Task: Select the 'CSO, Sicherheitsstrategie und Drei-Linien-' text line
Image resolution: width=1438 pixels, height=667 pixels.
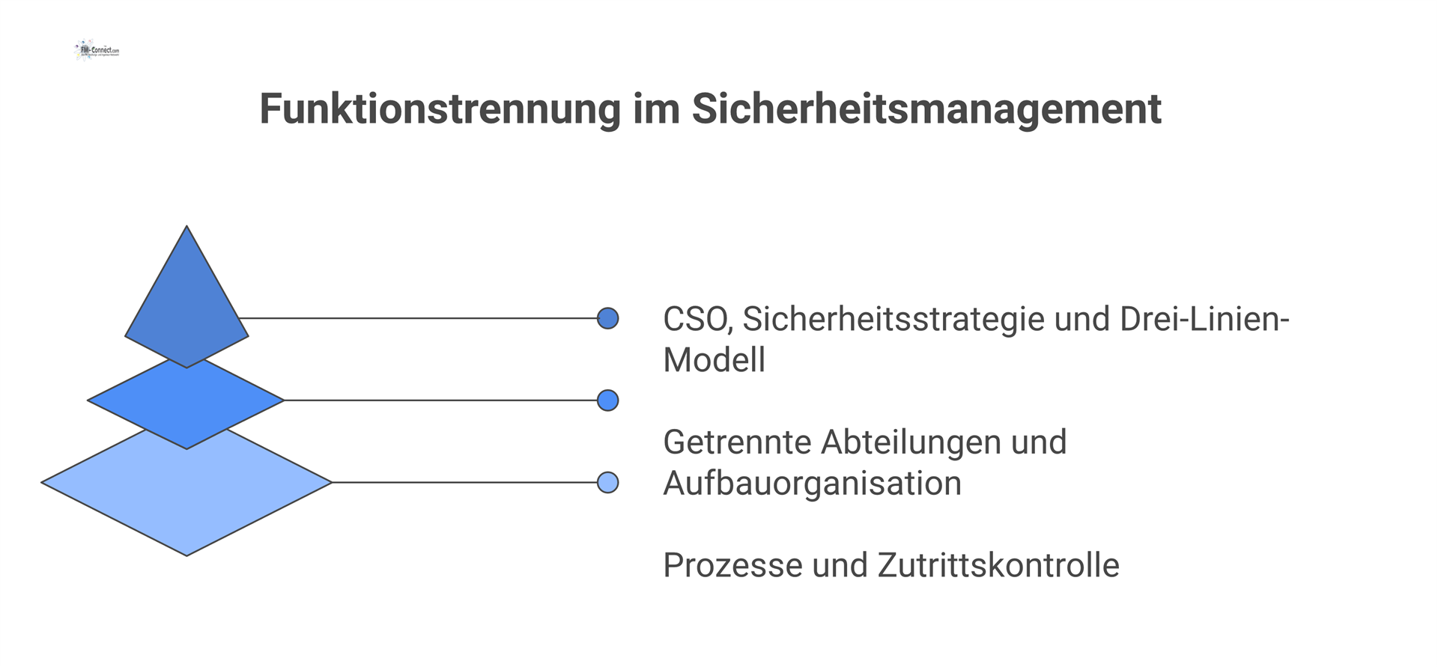Action: pyautogui.click(x=976, y=320)
